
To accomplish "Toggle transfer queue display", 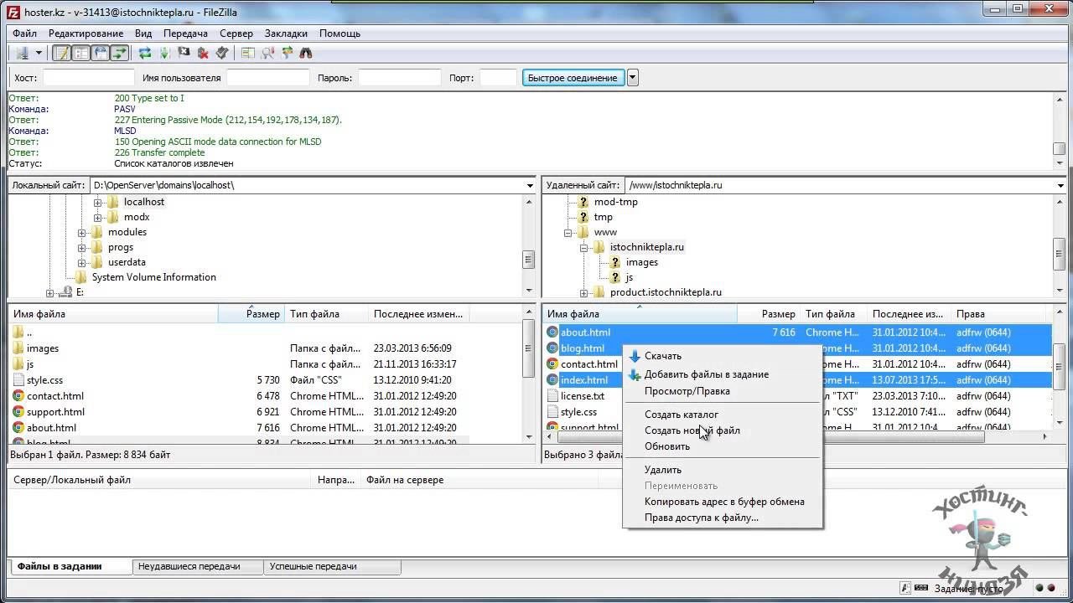I will click(120, 53).
